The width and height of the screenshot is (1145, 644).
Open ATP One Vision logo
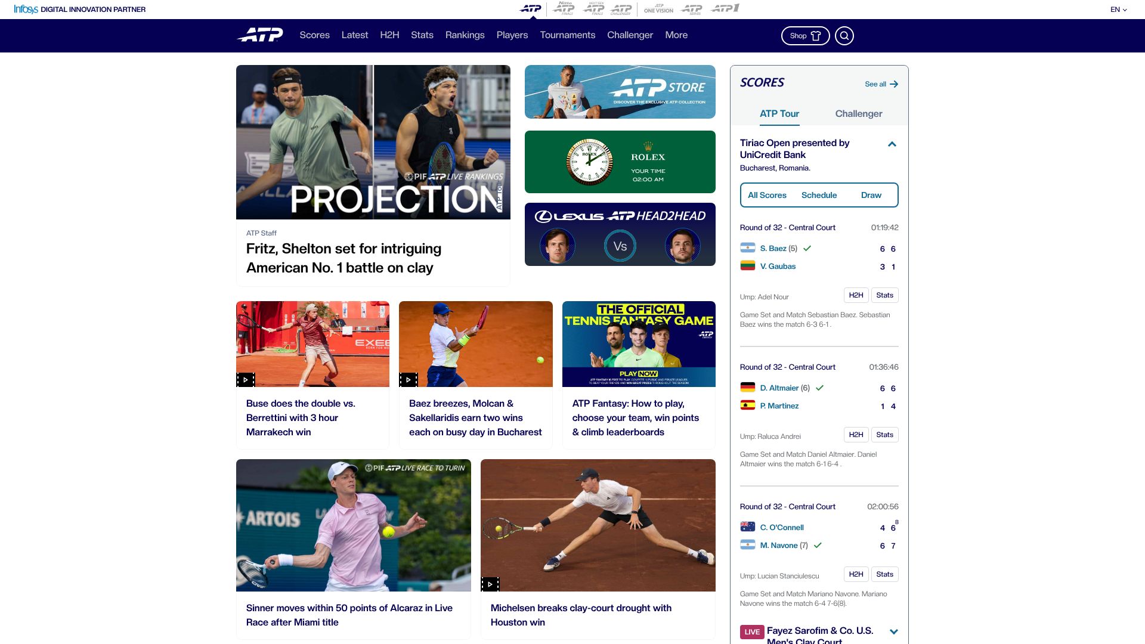click(658, 9)
